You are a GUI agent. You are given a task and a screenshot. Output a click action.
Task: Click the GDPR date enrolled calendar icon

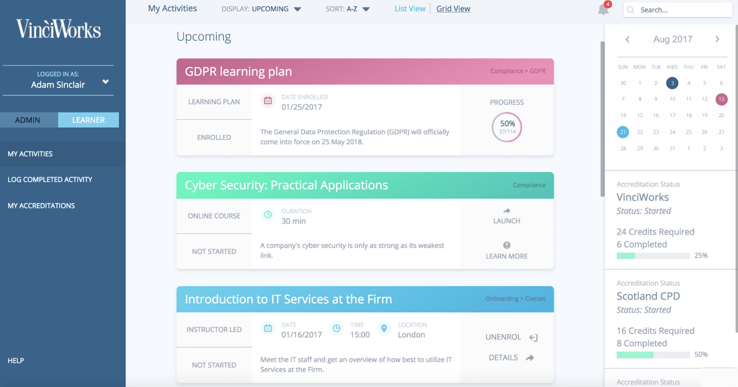pyautogui.click(x=268, y=101)
